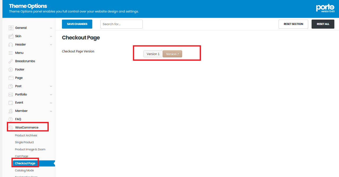The height and width of the screenshot is (177, 339).
Task: Click the FAQ question mark icon
Action: (11, 119)
